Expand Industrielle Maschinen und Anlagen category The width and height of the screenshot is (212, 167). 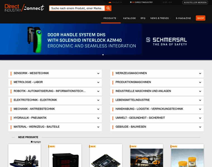tap(157, 91)
